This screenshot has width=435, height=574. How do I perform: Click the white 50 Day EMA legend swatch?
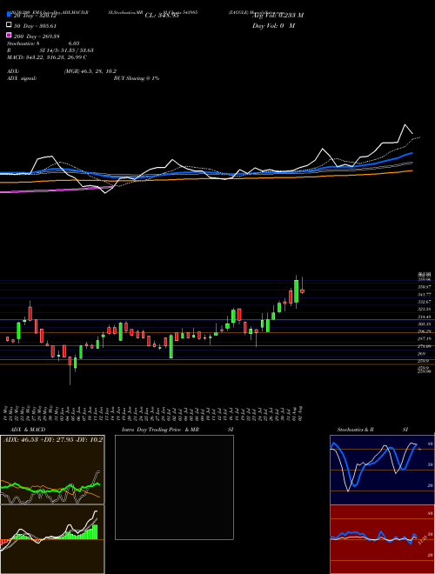pyautogui.click(x=9, y=25)
